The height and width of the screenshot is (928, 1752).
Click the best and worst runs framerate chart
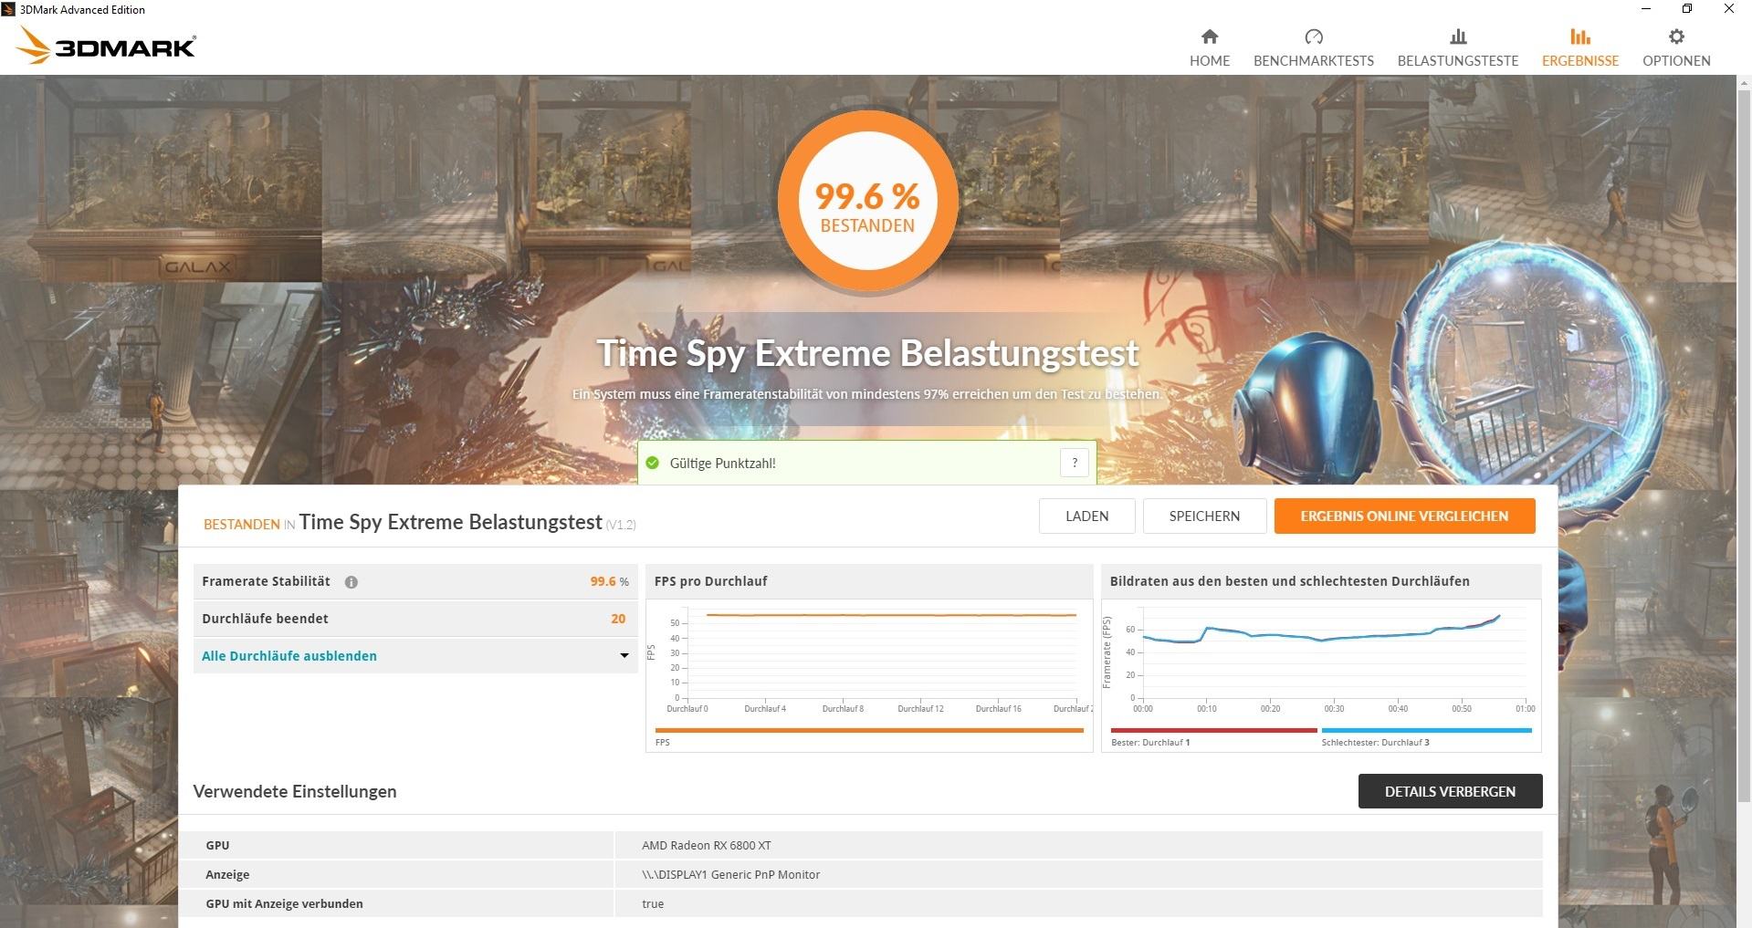[x=1321, y=675]
